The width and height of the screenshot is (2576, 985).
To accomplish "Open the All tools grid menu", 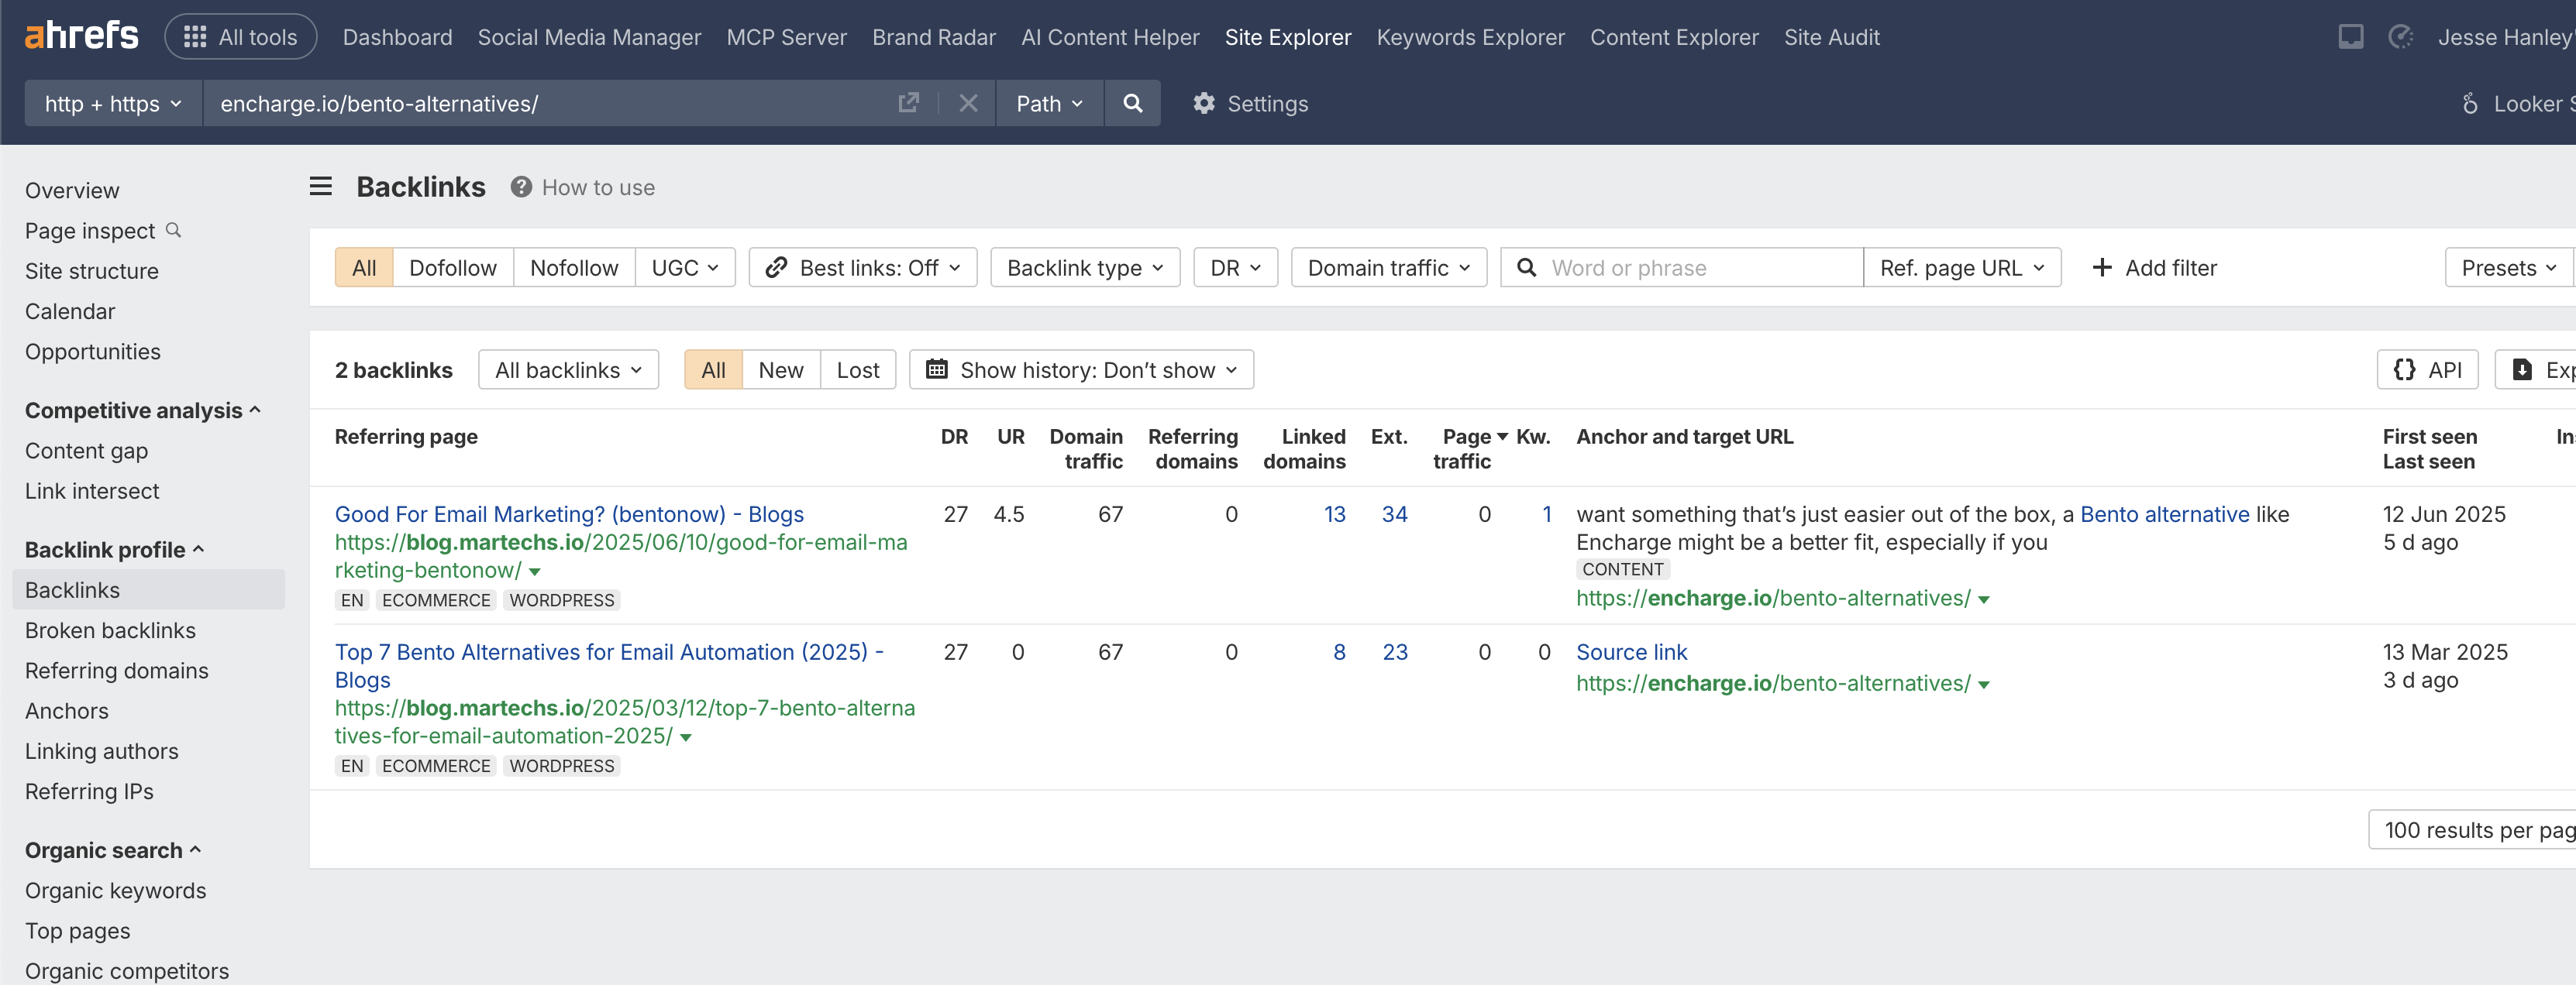I will click(x=241, y=37).
